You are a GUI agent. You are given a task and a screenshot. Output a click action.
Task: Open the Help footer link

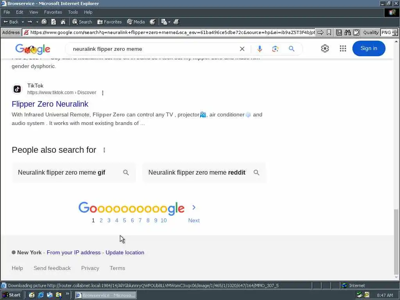coord(17,268)
